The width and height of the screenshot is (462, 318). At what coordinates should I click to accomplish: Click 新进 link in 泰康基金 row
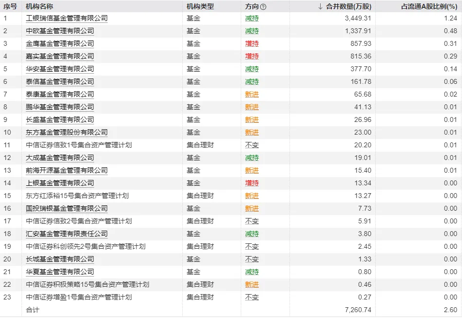coord(252,95)
